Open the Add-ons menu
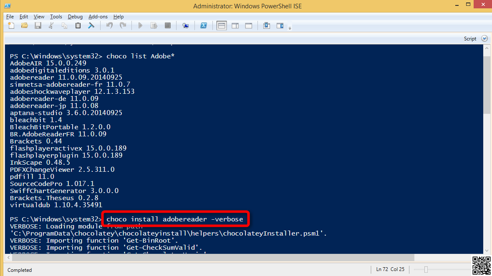The height and width of the screenshot is (276, 492). coord(98,17)
